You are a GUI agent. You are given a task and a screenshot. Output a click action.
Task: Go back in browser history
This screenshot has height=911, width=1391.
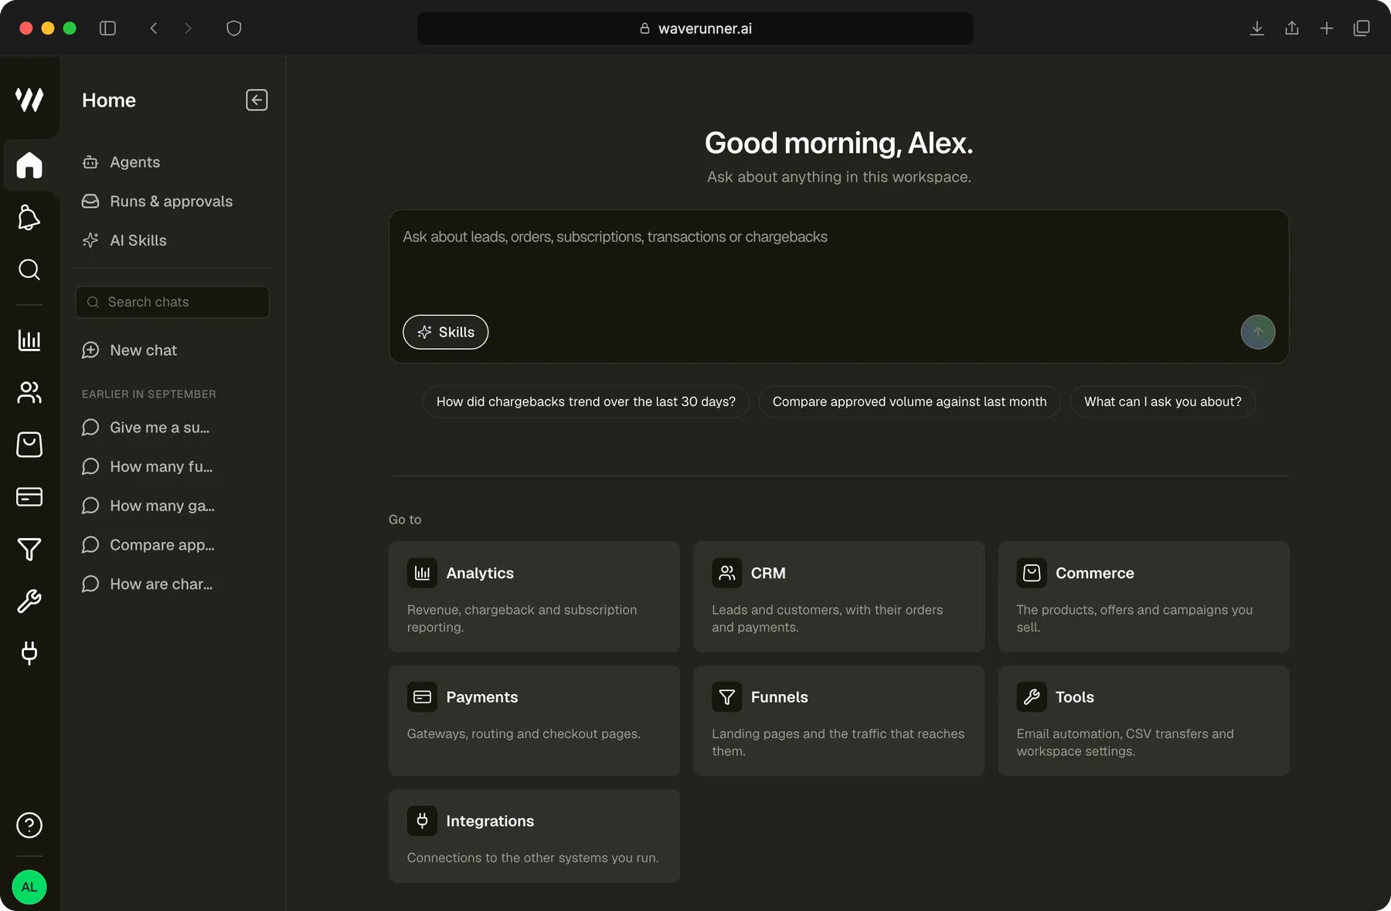(x=154, y=29)
